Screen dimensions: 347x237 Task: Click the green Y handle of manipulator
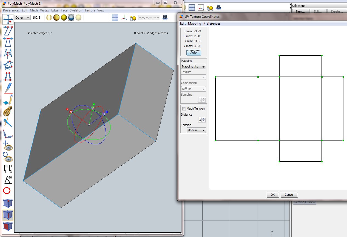click(x=93, y=108)
